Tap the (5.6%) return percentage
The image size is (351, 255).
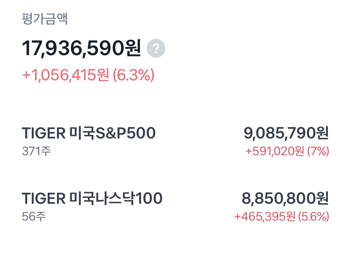(x=314, y=217)
